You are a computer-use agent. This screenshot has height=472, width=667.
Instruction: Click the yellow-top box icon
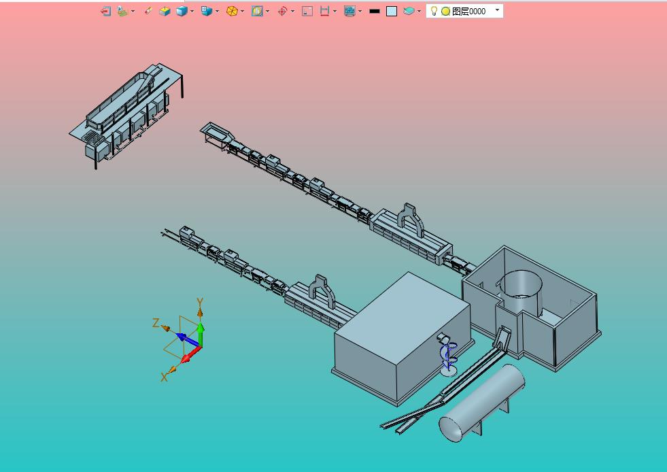click(165, 12)
